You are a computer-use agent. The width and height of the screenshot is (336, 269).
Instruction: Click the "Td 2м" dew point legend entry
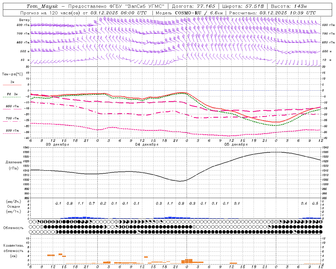pyautogui.click(x=12, y=94)
